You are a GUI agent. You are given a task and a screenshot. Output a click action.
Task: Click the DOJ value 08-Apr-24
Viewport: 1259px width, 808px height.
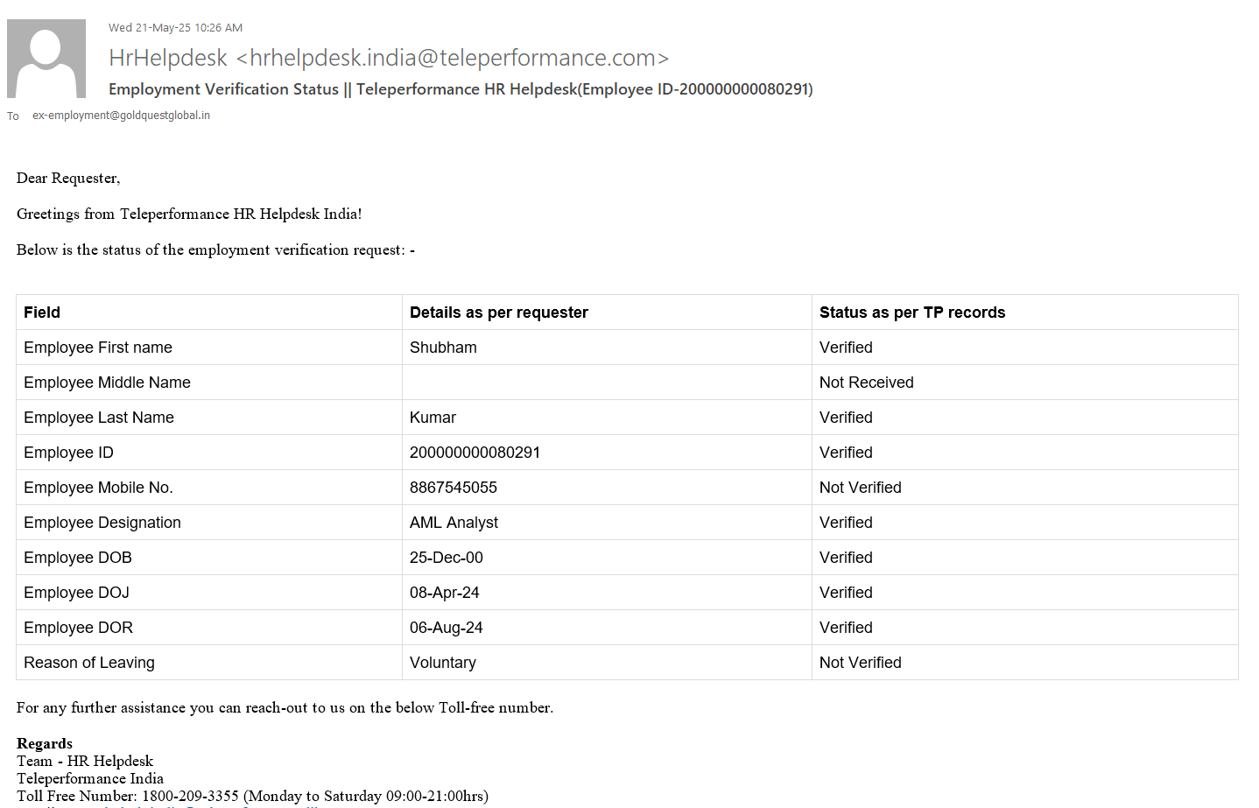(x=444, y=593)
